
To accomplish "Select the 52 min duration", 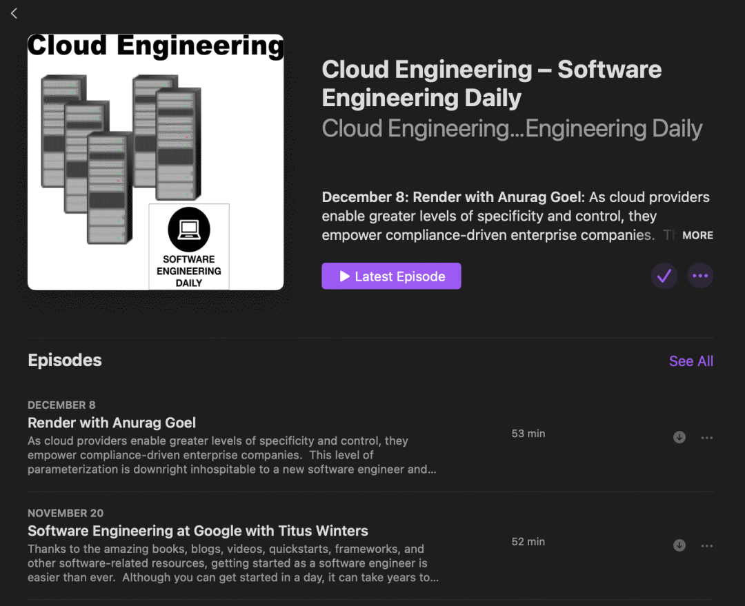I will tap(528, 541).
